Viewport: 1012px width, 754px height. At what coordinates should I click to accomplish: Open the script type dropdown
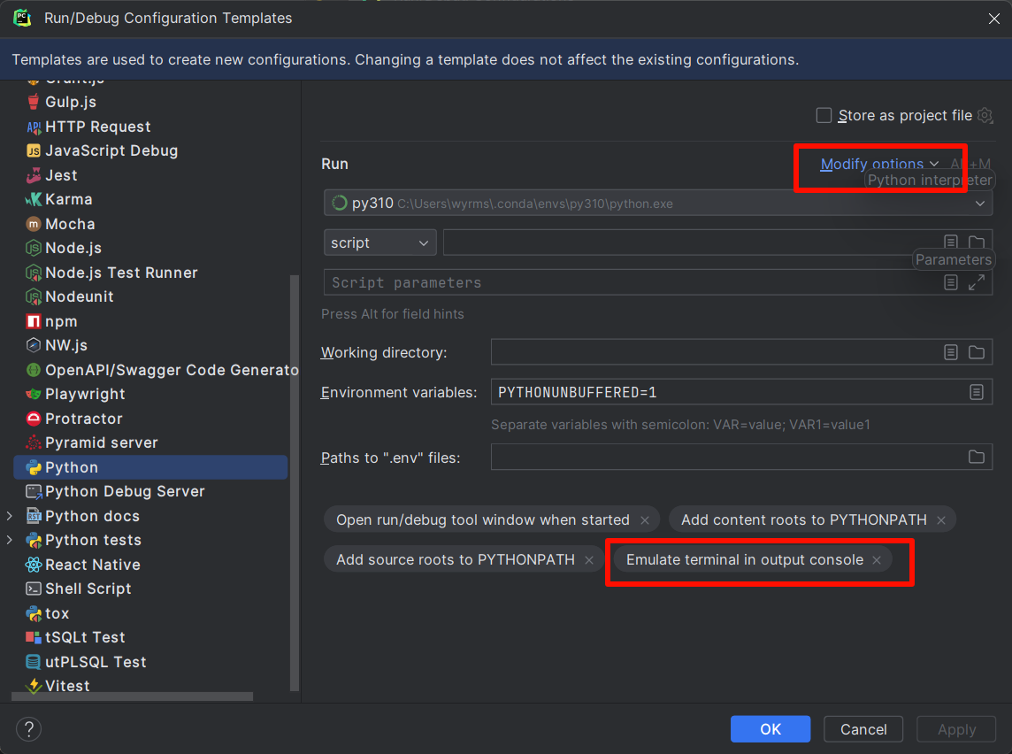click(x=379, y=242)
